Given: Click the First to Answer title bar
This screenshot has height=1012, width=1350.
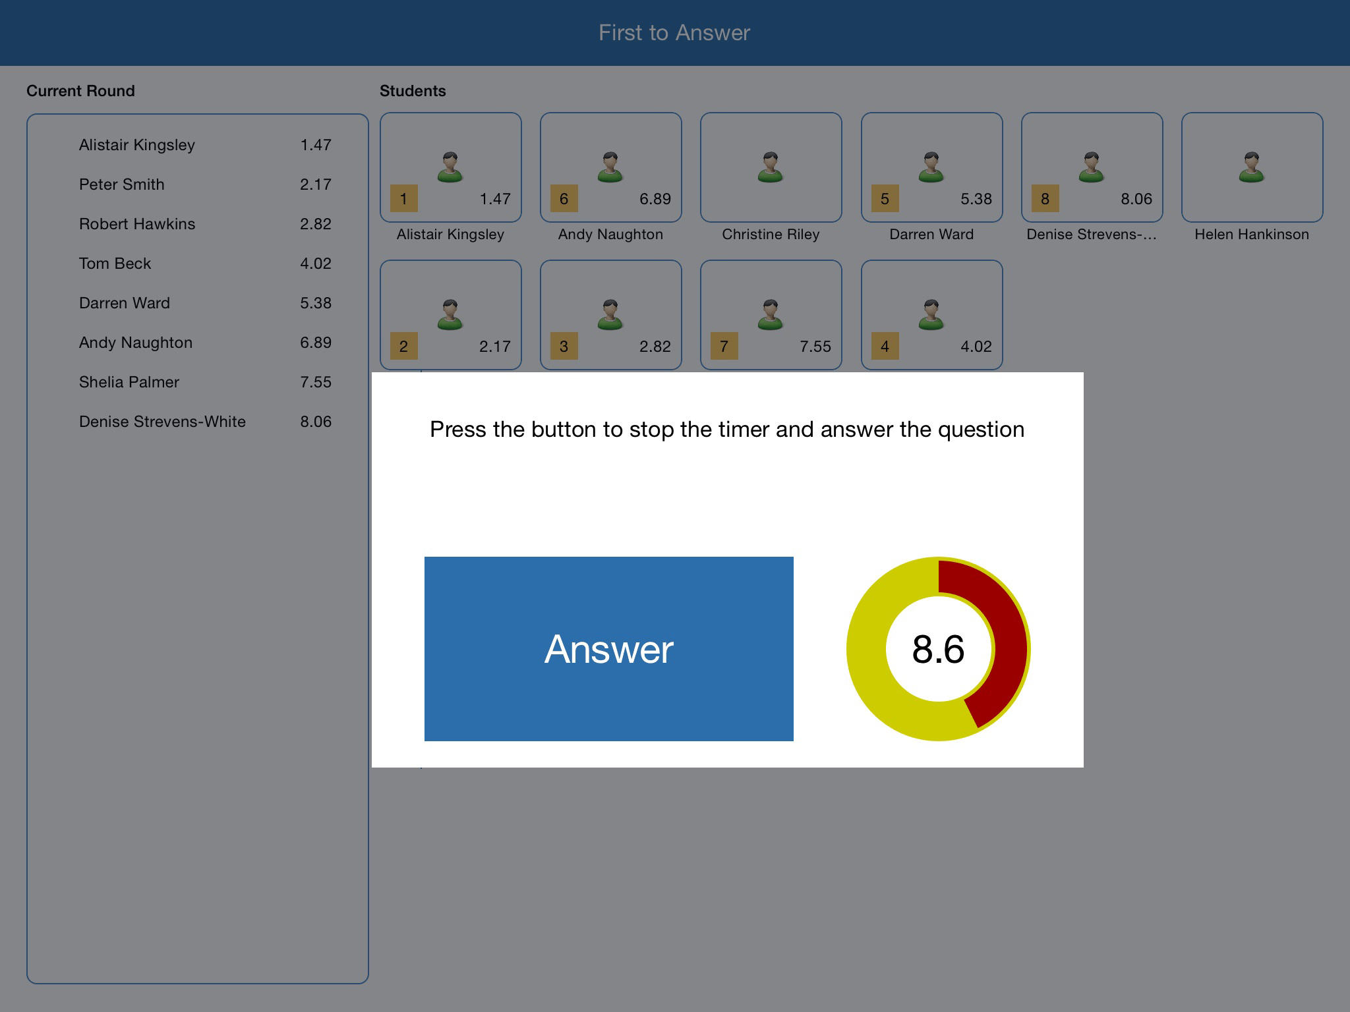Looking at the screenshot, I should click(x=674, y=33).
